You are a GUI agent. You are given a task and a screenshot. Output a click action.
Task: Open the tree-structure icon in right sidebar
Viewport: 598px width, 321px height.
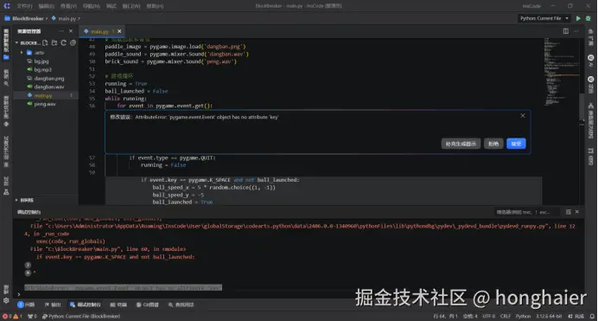click(591, 106)
